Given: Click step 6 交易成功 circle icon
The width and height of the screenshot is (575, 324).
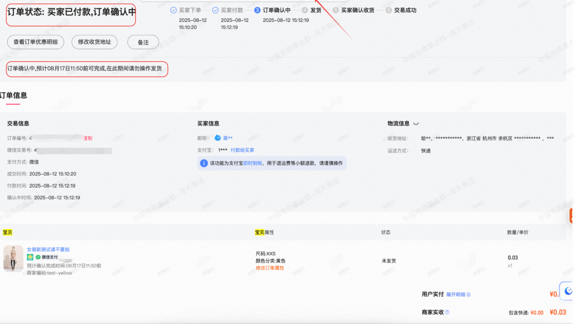Looking at the screenshot, I should (389, 10).
